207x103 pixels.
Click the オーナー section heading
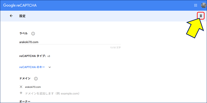tap(25, 101)
